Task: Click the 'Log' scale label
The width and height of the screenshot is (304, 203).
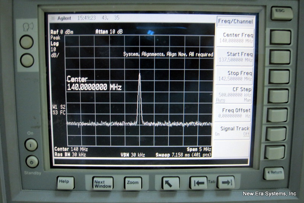Action: (x=55, y=44)
